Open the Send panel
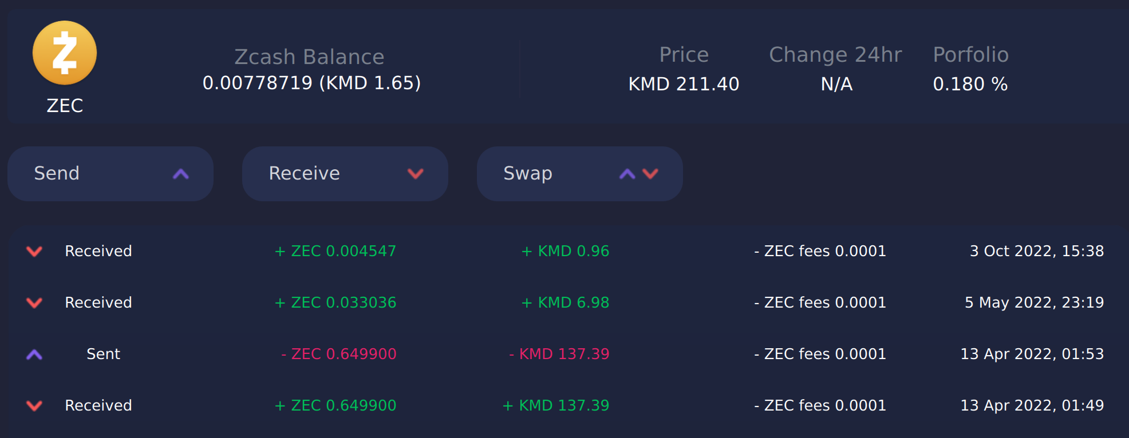This screenshot has width=1129, height=438. pyautogui.click(x=110, y=173)
